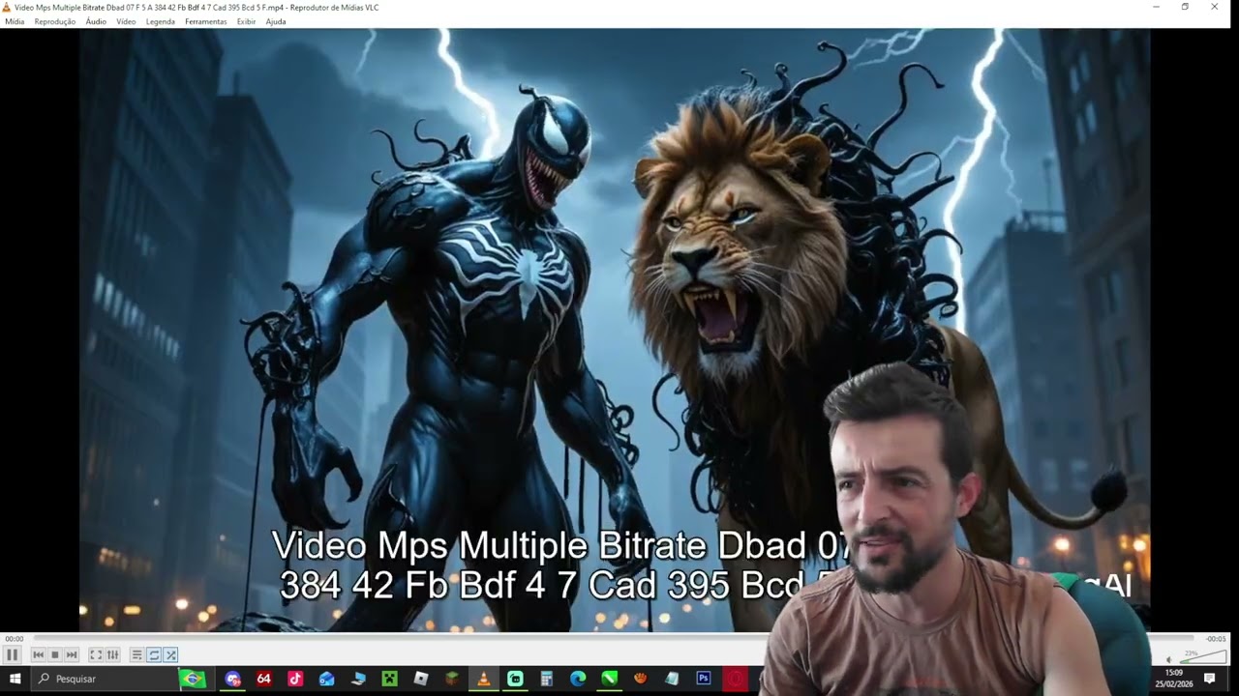Skip to previous media track

(x=38, y=655)
